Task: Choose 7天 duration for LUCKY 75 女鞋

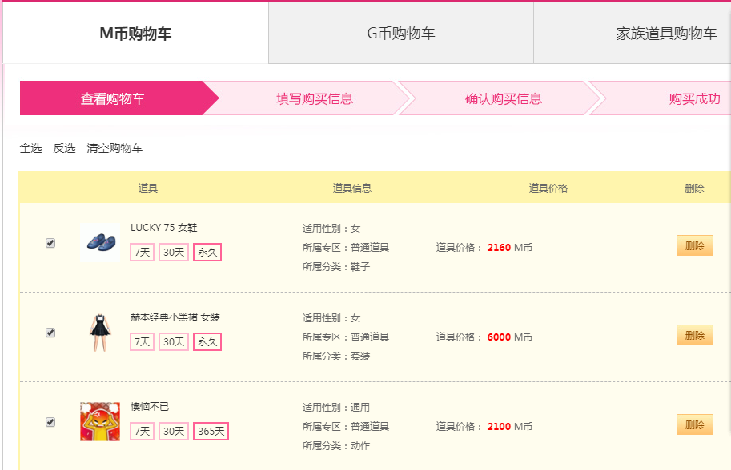Action: tap(143, 253)
